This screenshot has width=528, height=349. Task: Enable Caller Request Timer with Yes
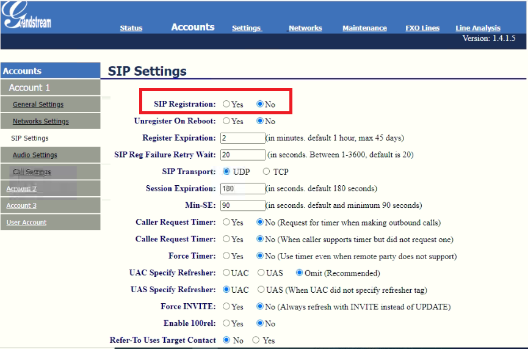[x=226, y=222]
